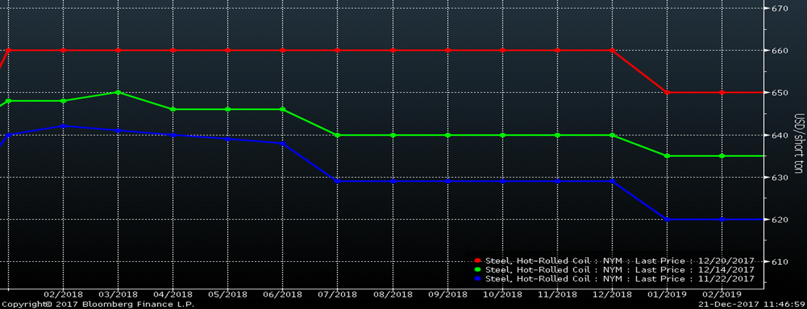Click the Bloomberg Finance L.P. copyright text

[98, 304]
